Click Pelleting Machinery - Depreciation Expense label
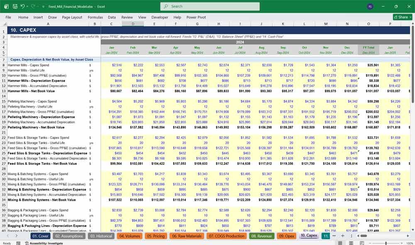 (x=41, y=117)
